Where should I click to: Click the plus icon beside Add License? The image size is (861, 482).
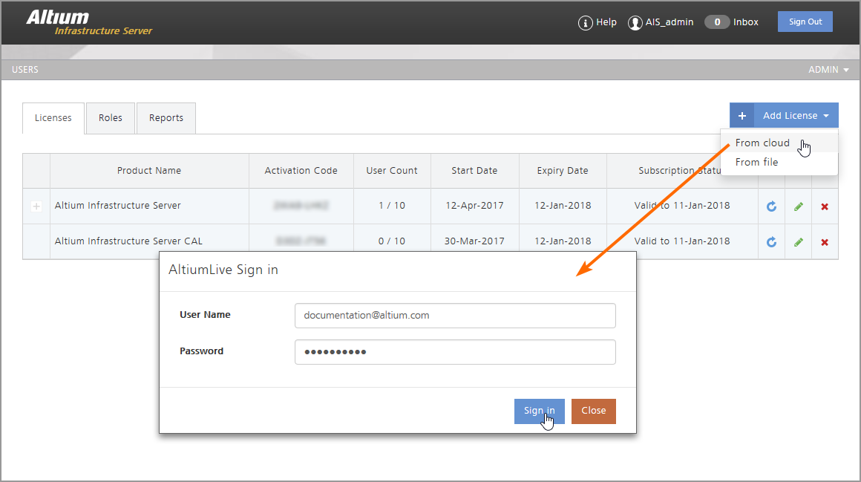pos(741,116)
